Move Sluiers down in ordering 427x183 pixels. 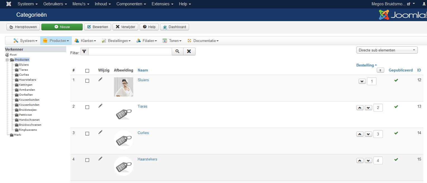coord(362,81)
